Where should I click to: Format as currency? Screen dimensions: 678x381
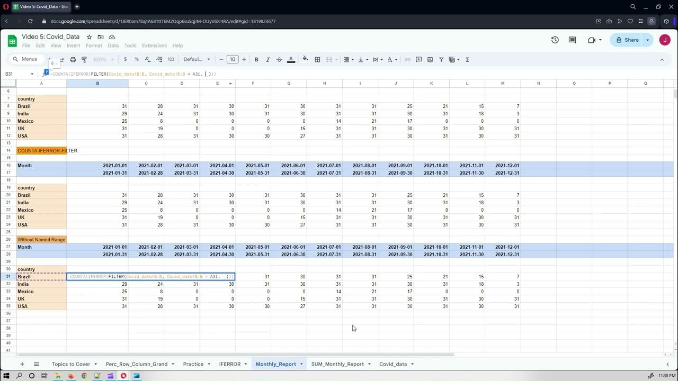pos(125,59)
